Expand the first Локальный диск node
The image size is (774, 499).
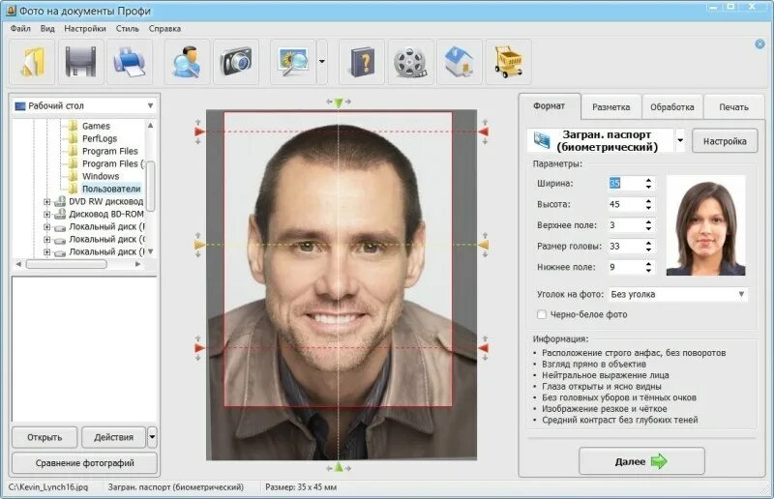click(46, 227)
